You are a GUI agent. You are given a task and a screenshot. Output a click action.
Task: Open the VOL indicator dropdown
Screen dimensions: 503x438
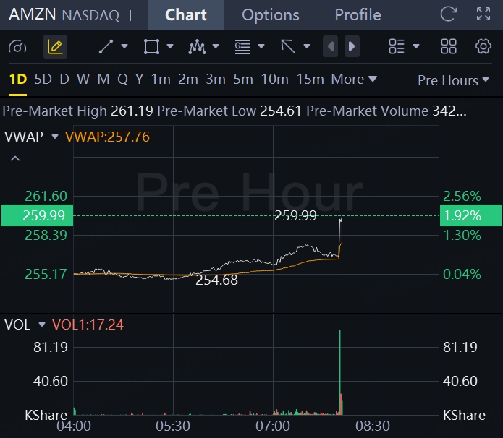click(x=42, y=325)
